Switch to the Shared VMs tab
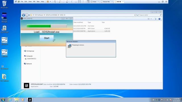The width and height of the screenshot is (182, 102). [x=106, y=2]
